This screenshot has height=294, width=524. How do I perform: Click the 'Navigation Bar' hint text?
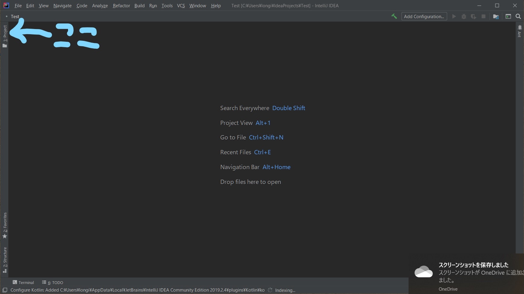(240, 167)
